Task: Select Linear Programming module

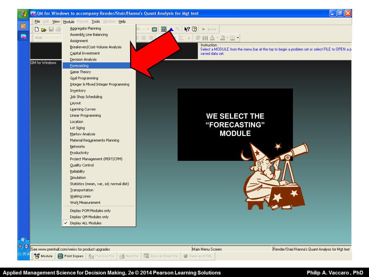Action: pyautogui.click(x=85, y=115)
